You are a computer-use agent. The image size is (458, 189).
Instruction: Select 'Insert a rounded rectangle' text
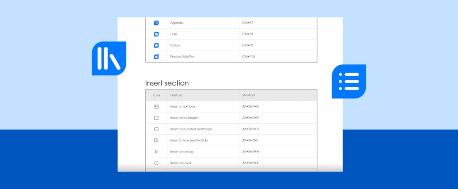(x=191, y=129)
